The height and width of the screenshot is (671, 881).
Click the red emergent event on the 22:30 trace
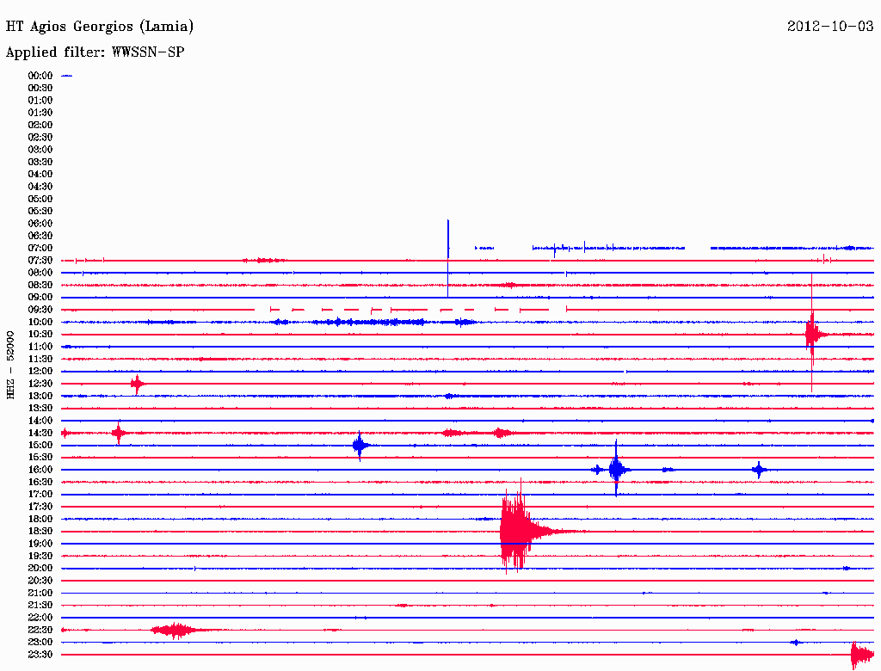click(x=176, y=630)
